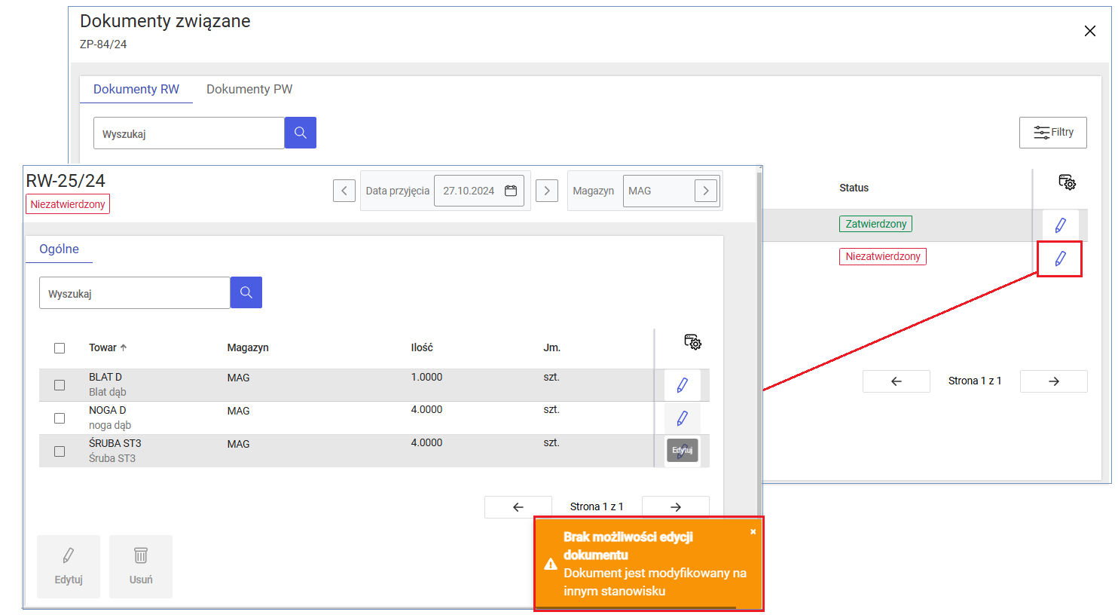The height and width of the screenshot is (615, 1118).
Task: Click RW-25/24 document title
Action: (x=66, y=181)
